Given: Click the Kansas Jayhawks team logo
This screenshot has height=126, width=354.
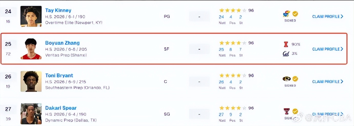Looking at the screenshot, I should click(287, 14).
